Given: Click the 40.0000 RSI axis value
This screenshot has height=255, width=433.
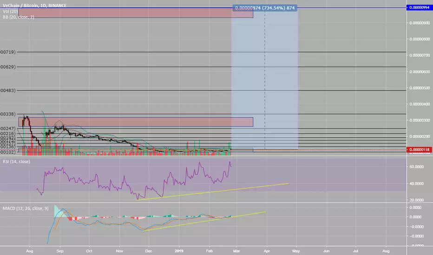Looking at the screenshot, I should click(416, 184).
